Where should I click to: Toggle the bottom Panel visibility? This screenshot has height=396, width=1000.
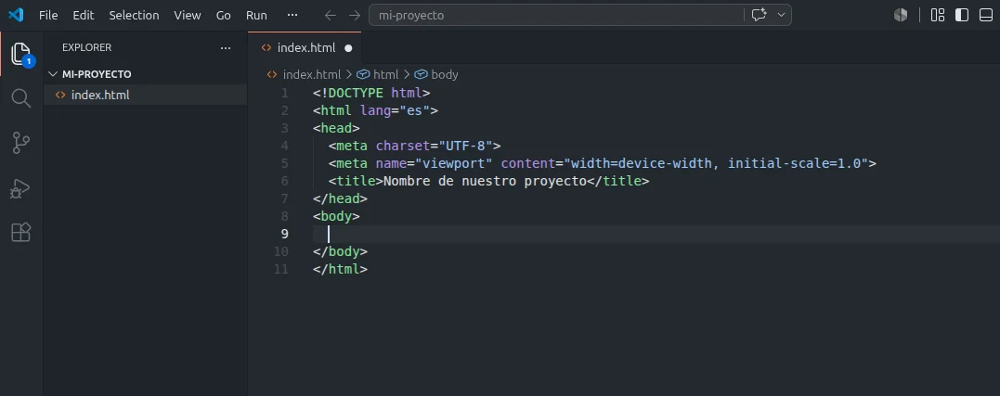986,15
